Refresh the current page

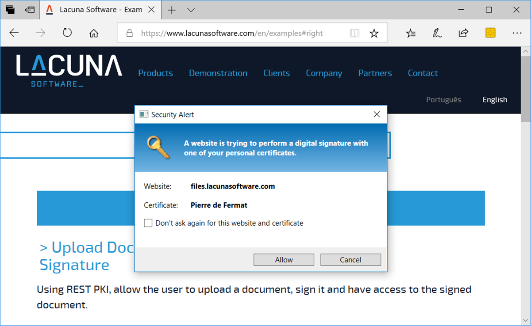66,33
